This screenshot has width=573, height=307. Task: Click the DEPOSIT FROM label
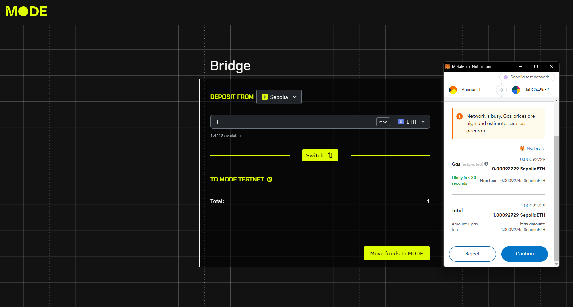click(232, 97)
